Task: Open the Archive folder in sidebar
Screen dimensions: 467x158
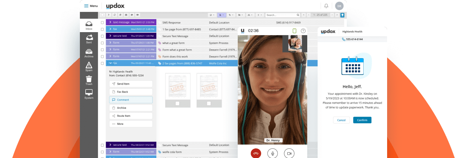Action: (x=89, y=53)
